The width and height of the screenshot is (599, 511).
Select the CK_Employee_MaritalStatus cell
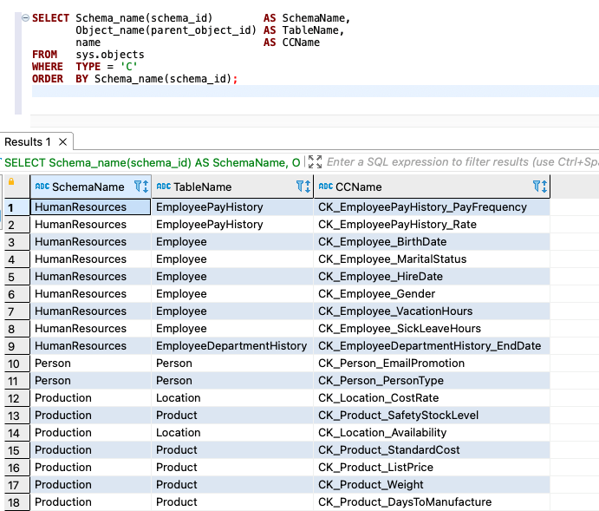coord(432,259)
